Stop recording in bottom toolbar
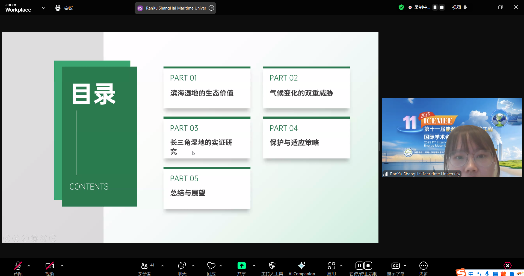Viewport: 524px width, 276px height. coord(368,266)
